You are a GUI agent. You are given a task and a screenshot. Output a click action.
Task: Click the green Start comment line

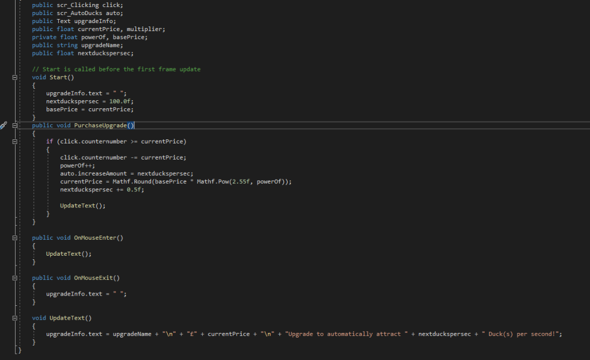[x=116, y=69]
